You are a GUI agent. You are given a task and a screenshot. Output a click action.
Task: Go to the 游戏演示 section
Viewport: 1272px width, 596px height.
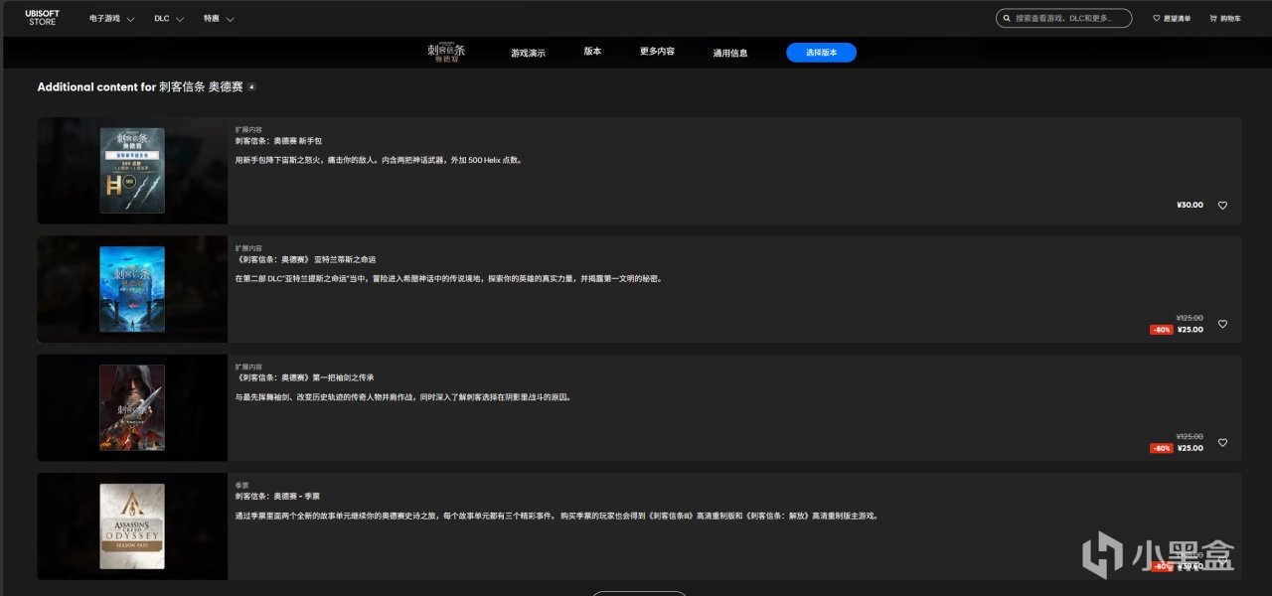coord(528,53)
